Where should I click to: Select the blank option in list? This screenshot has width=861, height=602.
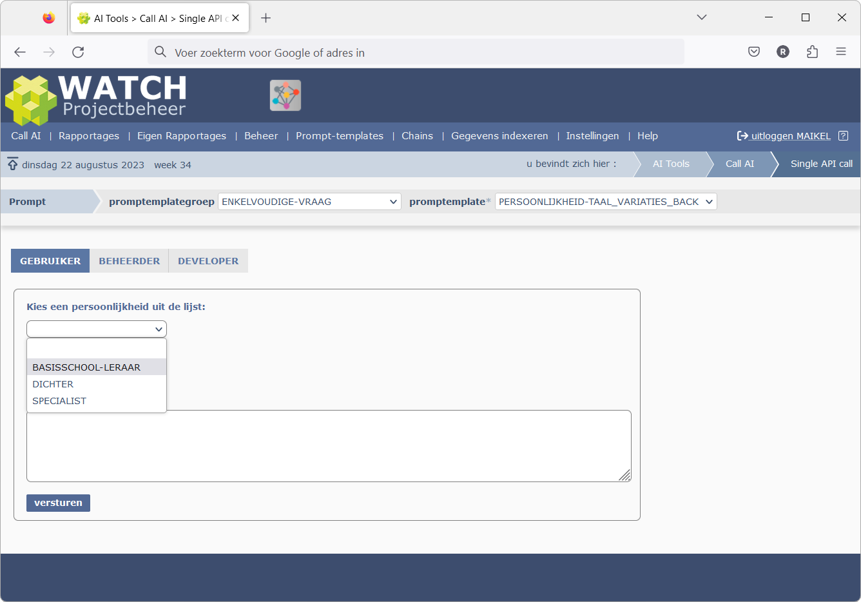[97, 350]
